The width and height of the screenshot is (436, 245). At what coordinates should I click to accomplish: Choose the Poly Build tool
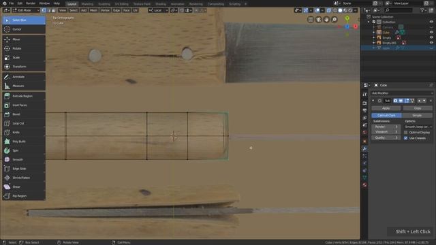point(24,142)
